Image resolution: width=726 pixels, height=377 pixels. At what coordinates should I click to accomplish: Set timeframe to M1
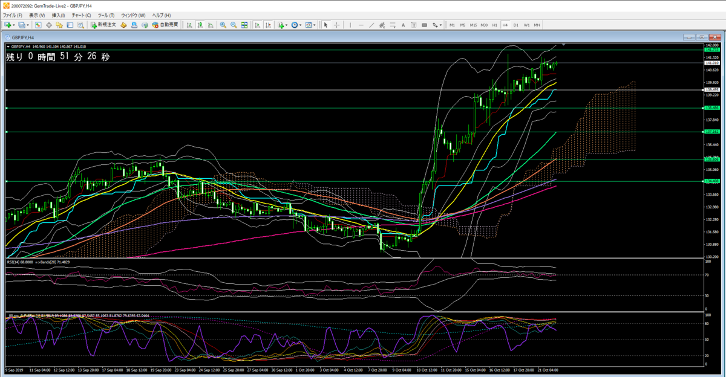point(452,25)
